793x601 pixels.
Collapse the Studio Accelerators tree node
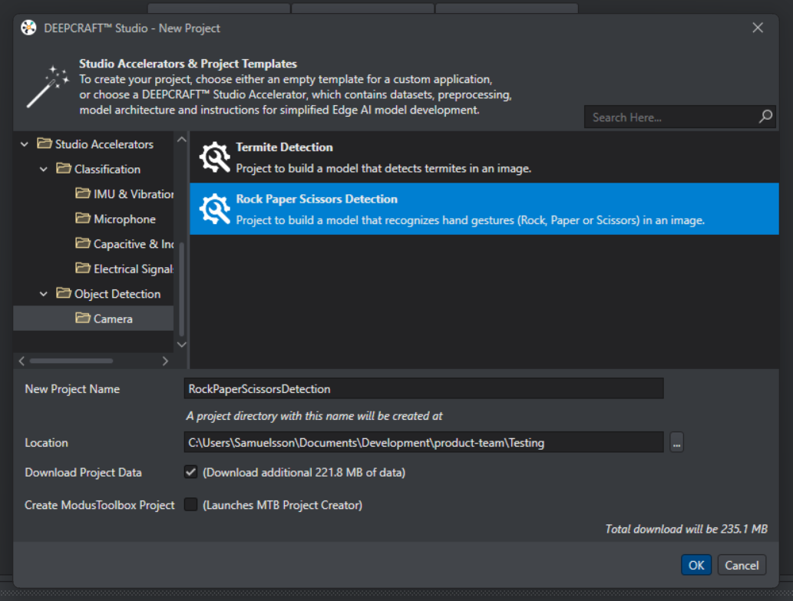[25, 144]
